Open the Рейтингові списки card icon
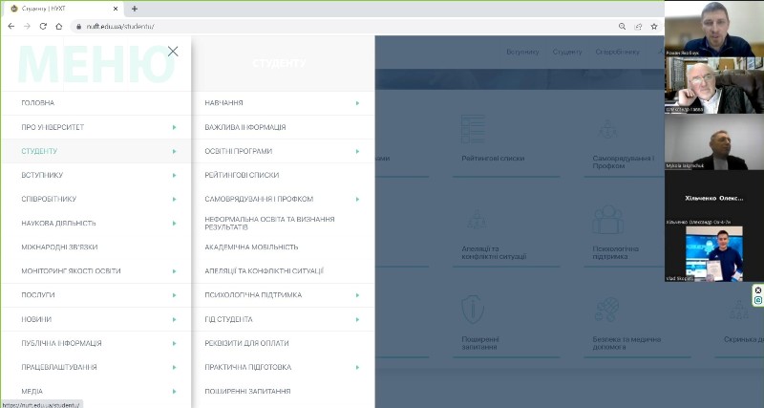Screen dimensions: 764x408 coord(473,129)
